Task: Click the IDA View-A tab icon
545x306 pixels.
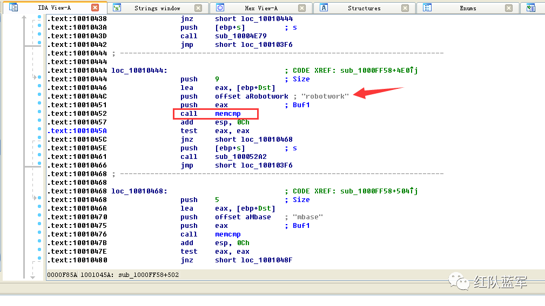Action: tap(13, 8)
